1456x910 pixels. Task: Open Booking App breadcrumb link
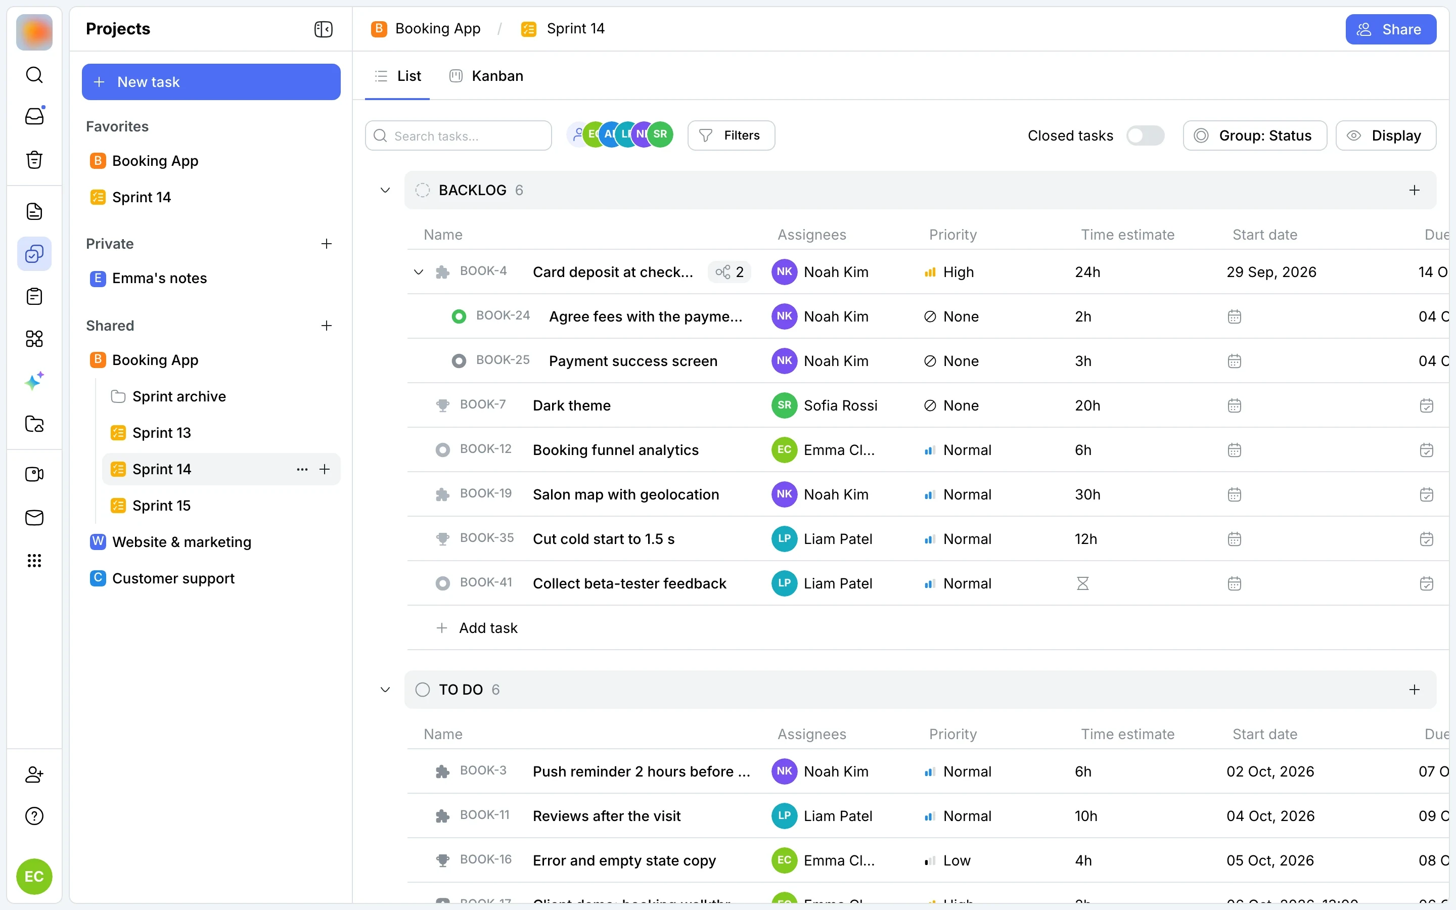[426, 28]
